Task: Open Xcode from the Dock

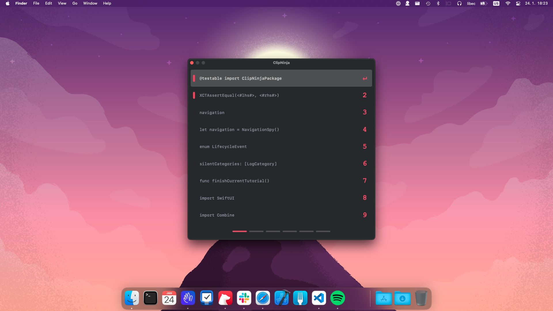Action: pos(281,298)
